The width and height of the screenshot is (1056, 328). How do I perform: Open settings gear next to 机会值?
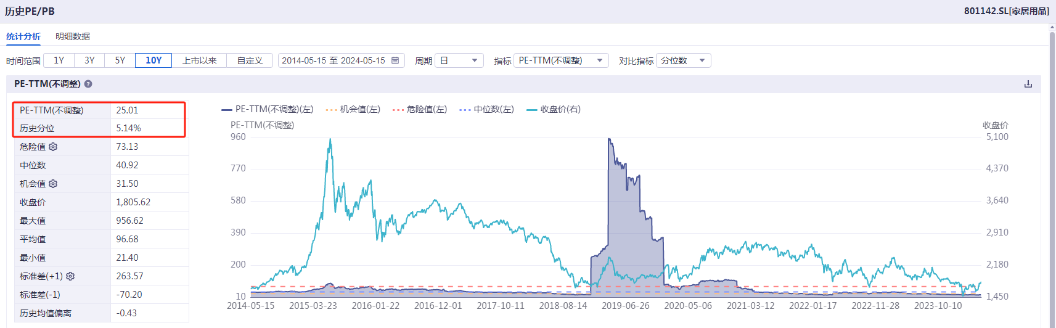tap(53, 184)
